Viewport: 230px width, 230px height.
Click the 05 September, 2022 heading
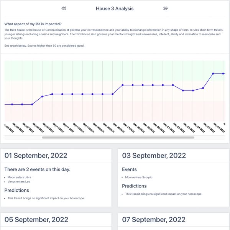click(x=36, y=220)
